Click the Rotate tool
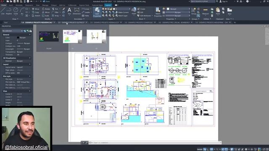This screenshot has height=151, width=269. [46, 9]
